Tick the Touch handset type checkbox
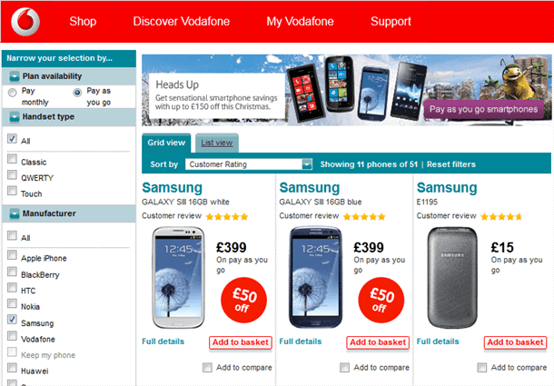 pyautogui.click(x=12, y=191)
